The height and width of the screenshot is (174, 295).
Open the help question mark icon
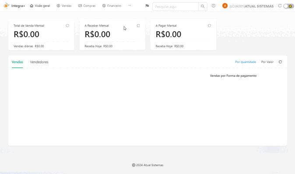[x=214, y=6]
